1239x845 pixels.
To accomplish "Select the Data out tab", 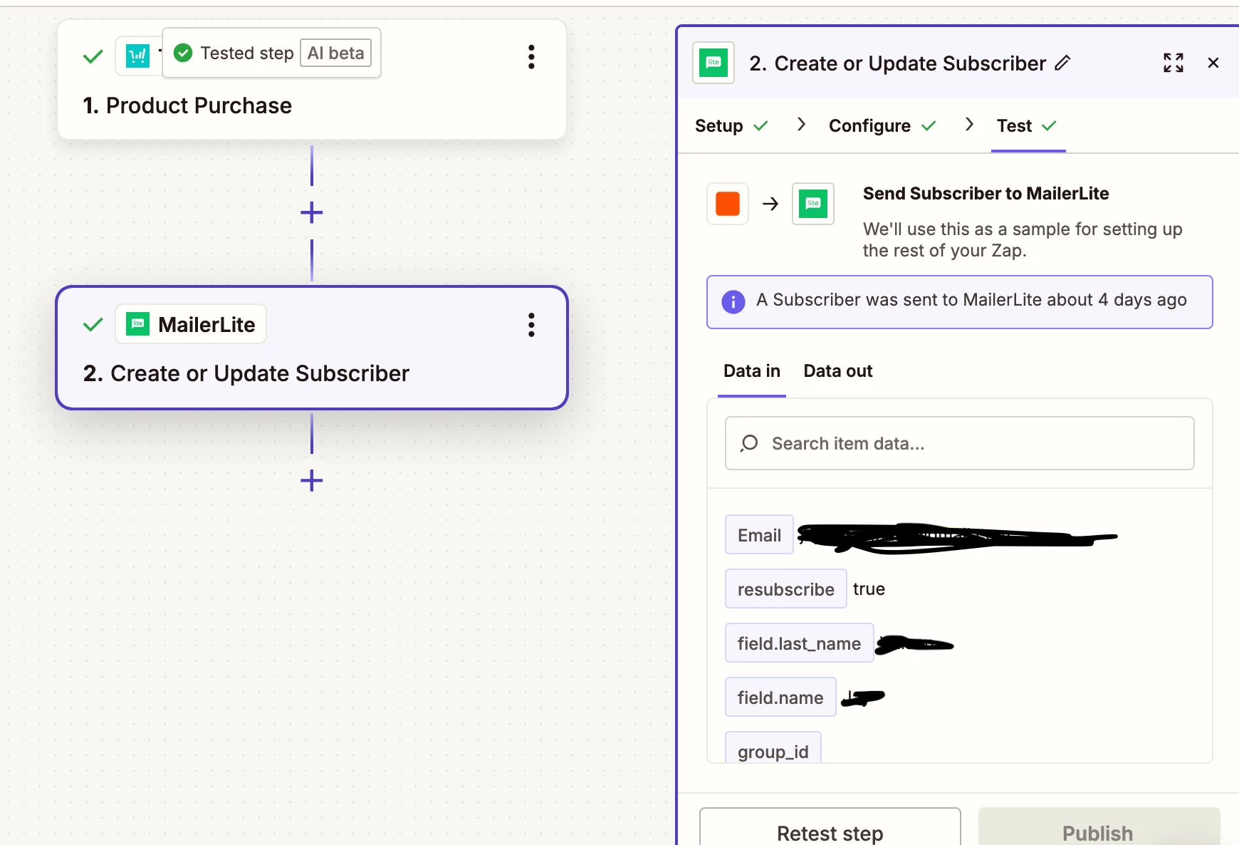I will pos(838,371).
